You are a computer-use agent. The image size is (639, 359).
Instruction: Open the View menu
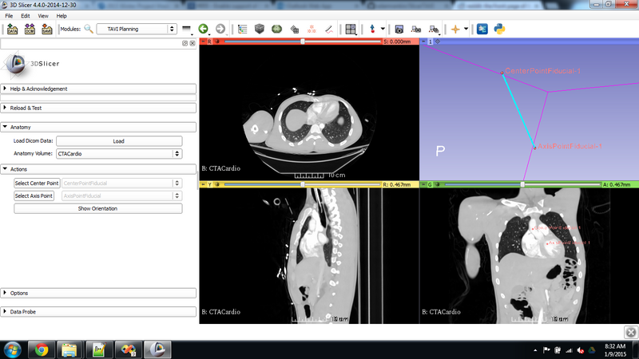[42, 15]
